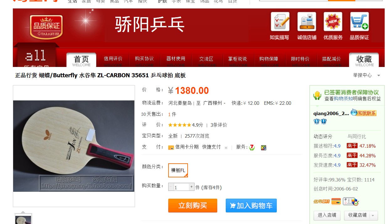This screenshot has width=390, height=224.
Task: Click the 品质保证 guarantee badge logo
Action: click(46, 27)
